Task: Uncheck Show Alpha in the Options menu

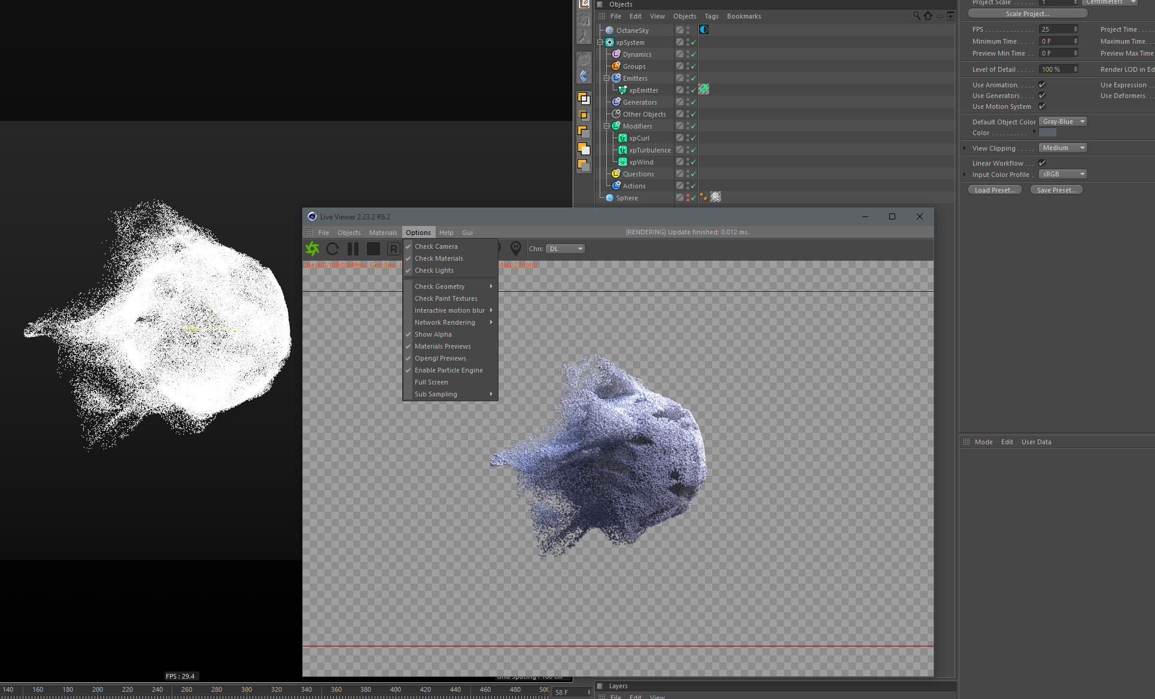Action: coord(433,334)
